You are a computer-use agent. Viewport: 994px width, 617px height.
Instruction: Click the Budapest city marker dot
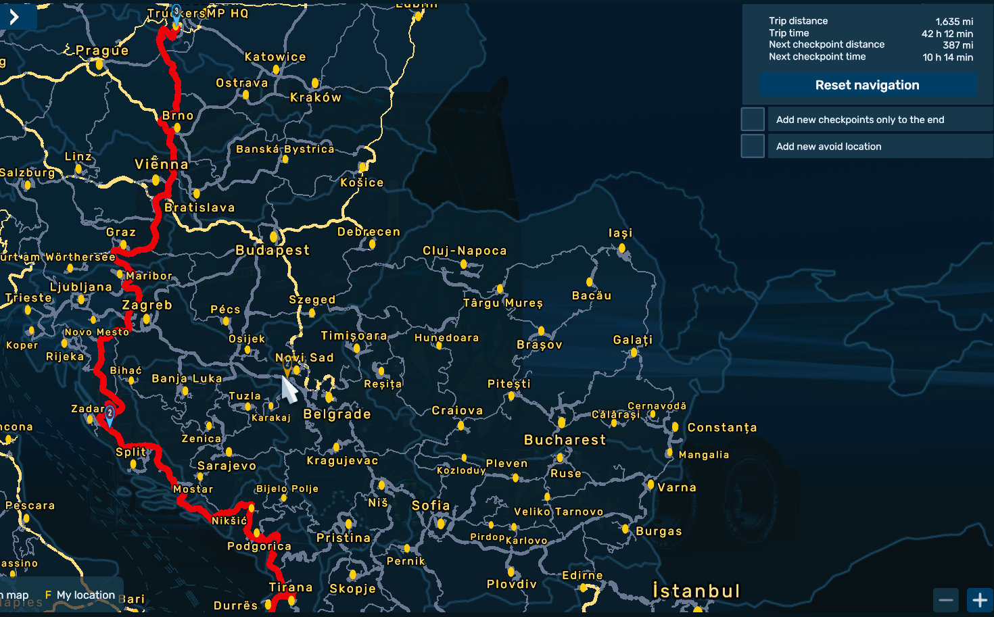click(274, 237)
